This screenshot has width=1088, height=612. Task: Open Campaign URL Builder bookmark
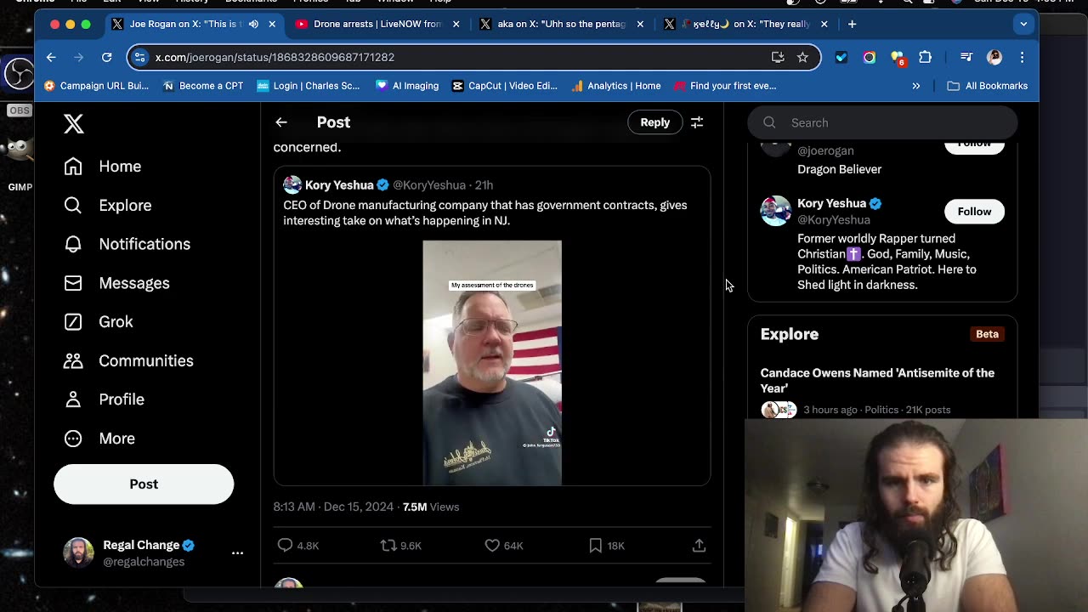(96, 86)
